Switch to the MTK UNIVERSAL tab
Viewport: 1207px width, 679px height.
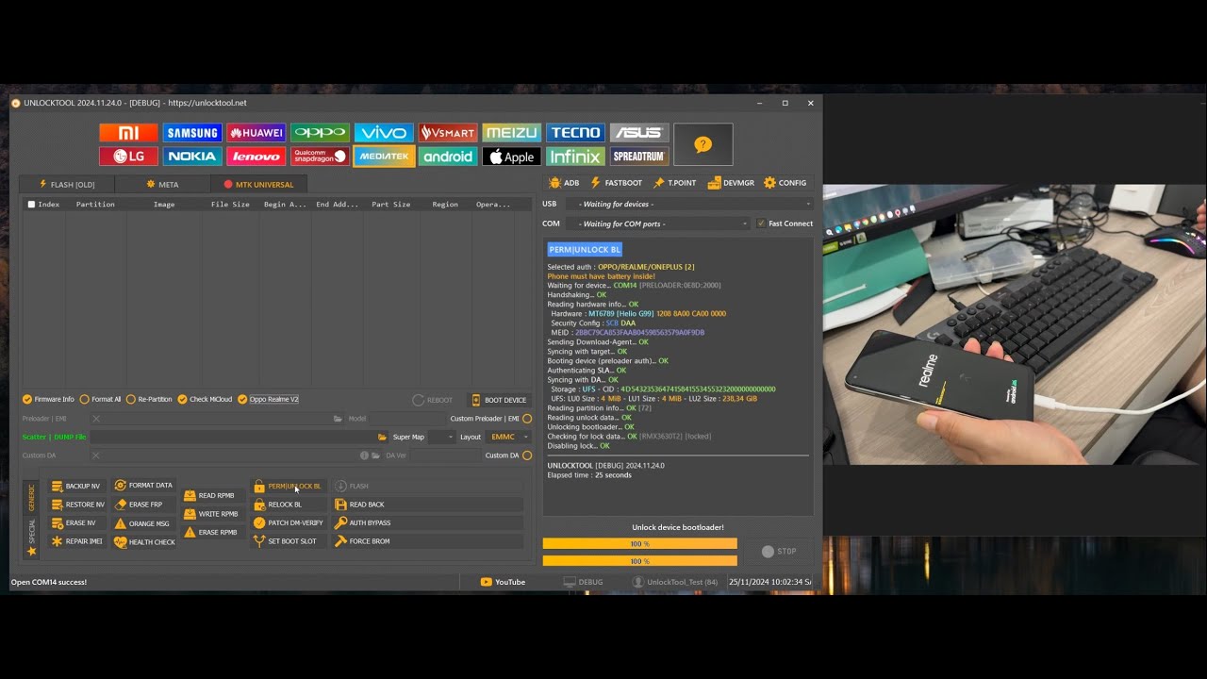(x=258, y=184)
